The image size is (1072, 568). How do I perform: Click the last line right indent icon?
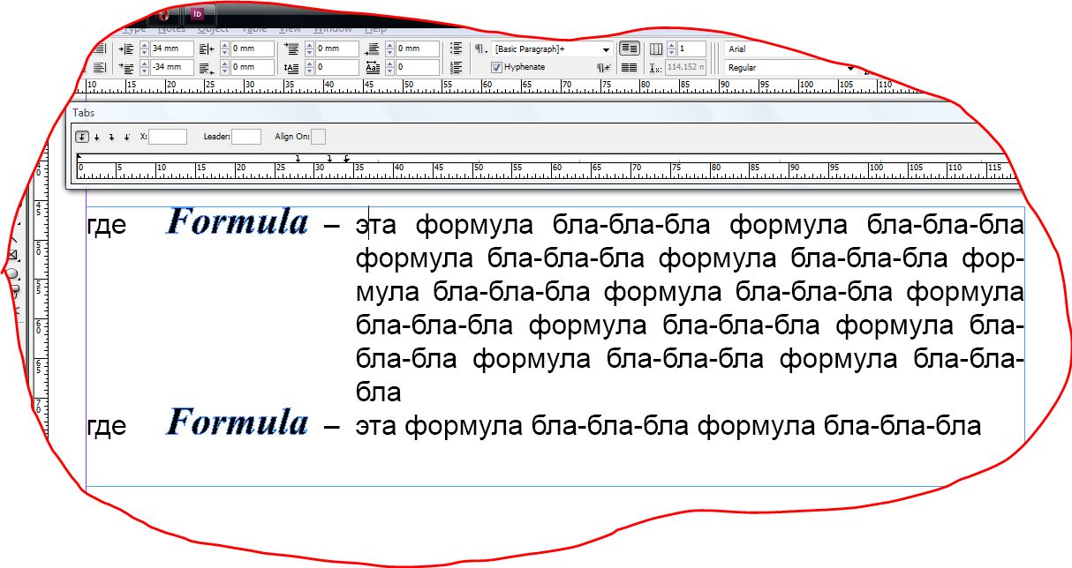(207, 68)
